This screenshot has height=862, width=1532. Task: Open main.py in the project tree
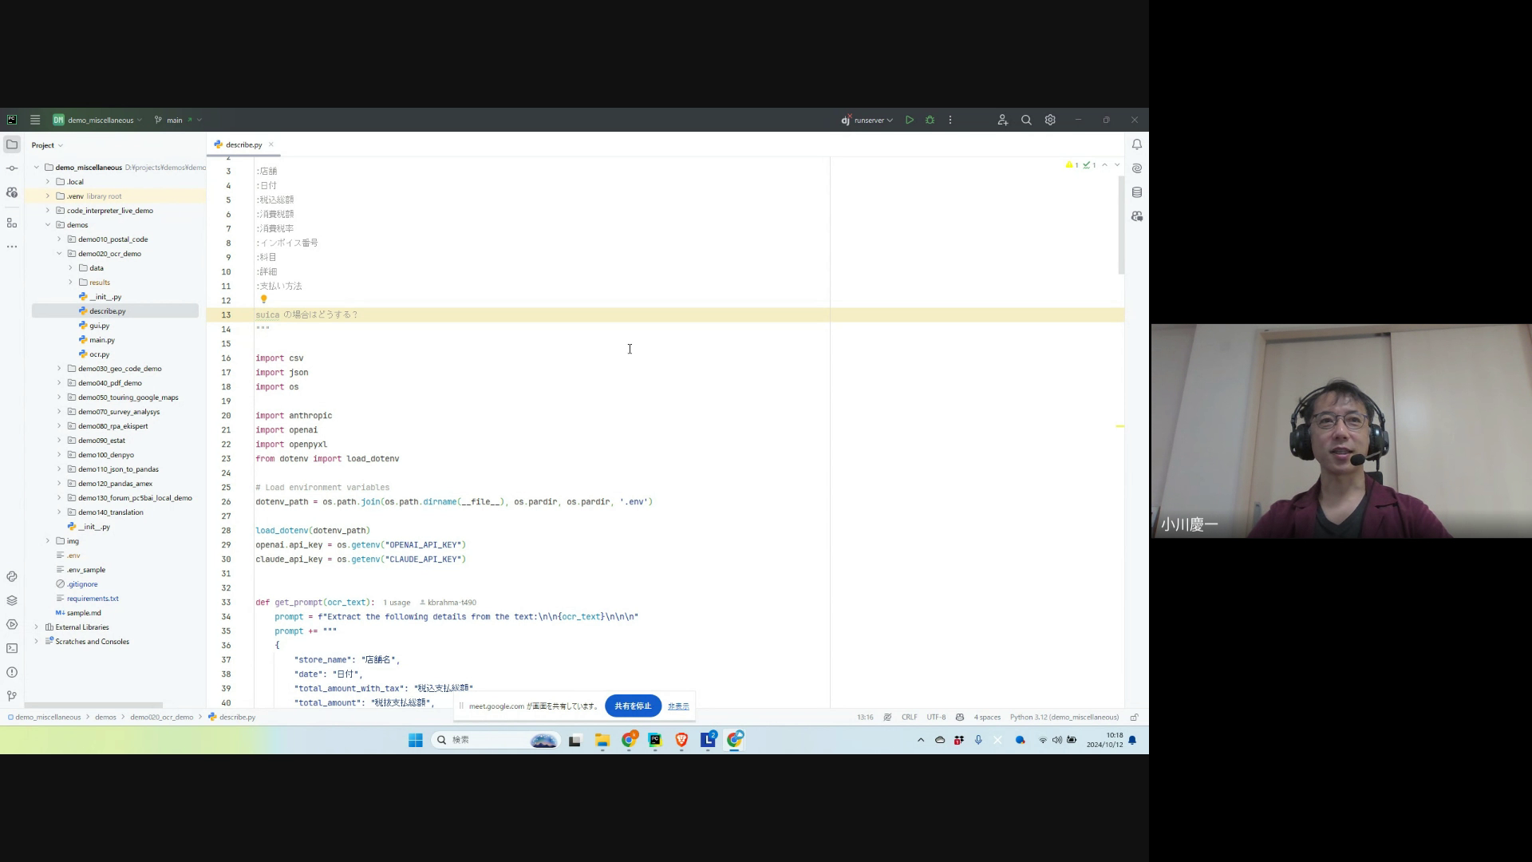(x=101, y=340)
